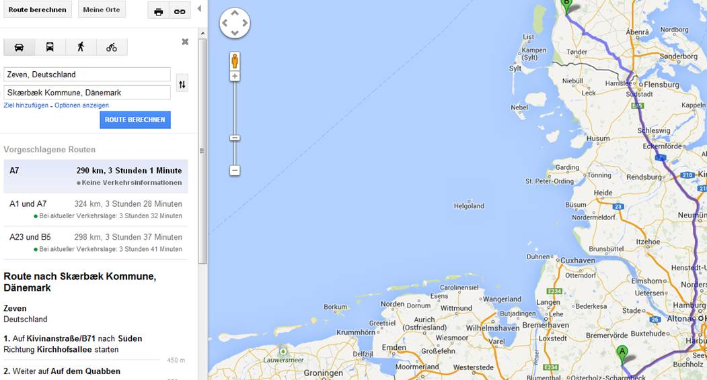Screen dimensions: 707x380
Task: Select the car driving mode icon
Action: coord(19,47)
